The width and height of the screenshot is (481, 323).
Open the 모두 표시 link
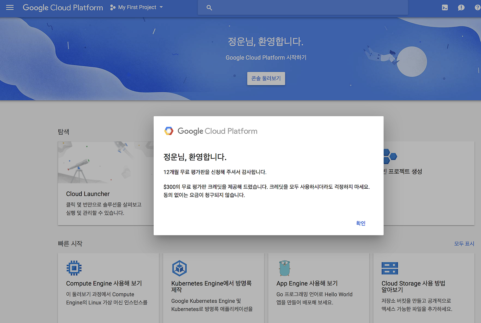pos(464,244)
